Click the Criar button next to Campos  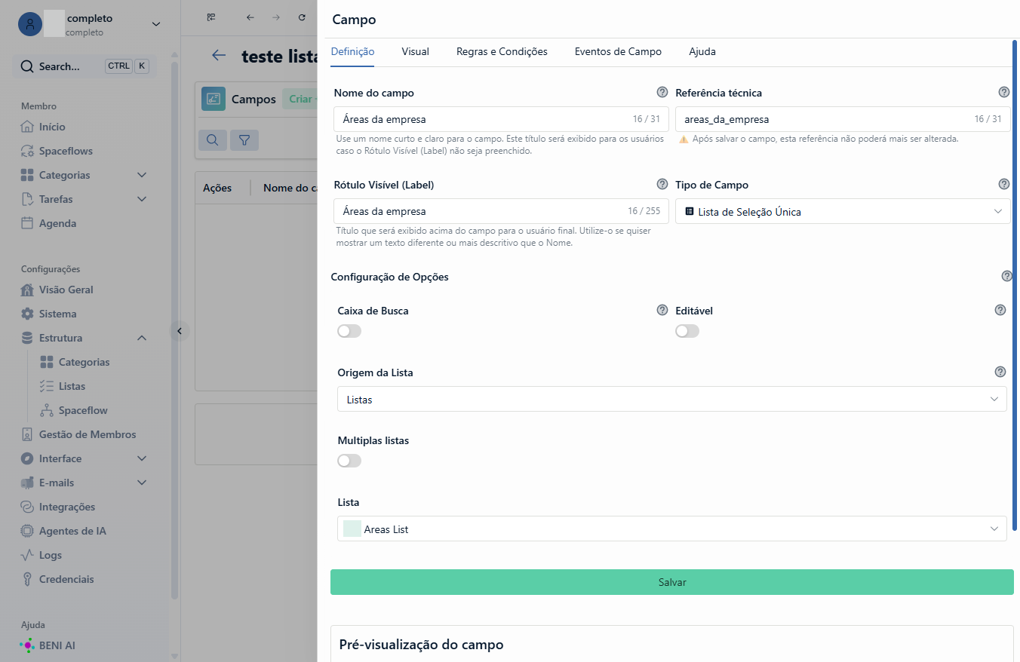300,100
